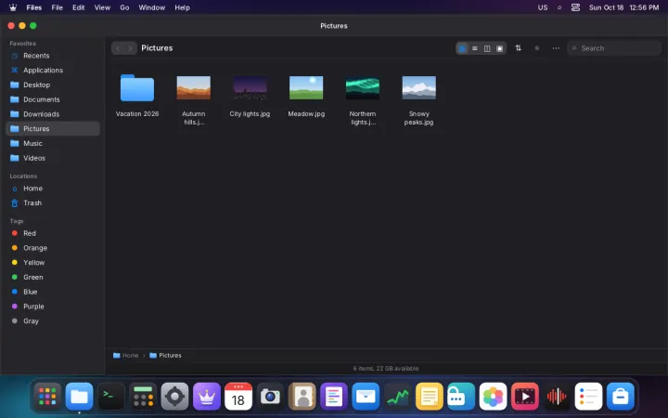The image size is (668, 418).
Task: Open Trash in the sidebar
Action: click(x=53, y=202)
